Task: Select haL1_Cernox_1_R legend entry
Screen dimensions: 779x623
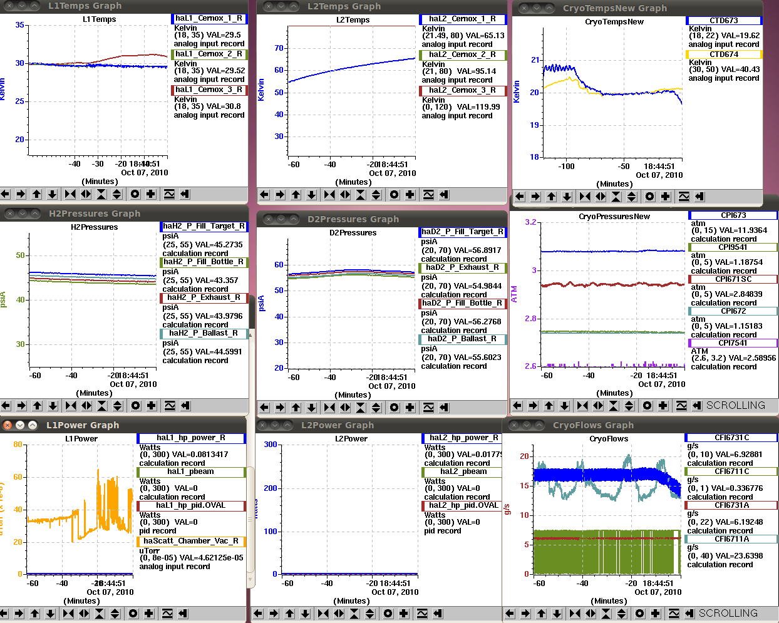Action: tap(209, 19)
